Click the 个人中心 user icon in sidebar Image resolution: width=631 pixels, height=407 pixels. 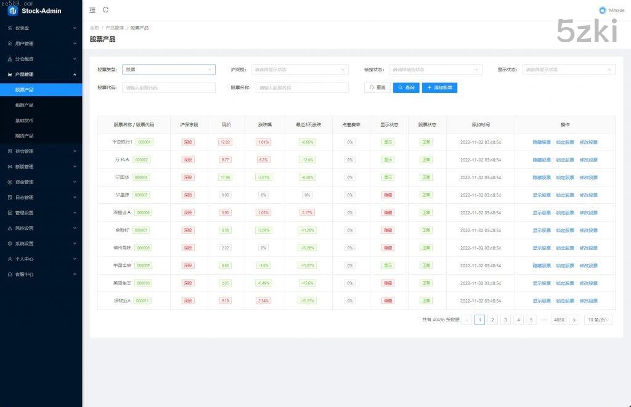click(10, 259)
